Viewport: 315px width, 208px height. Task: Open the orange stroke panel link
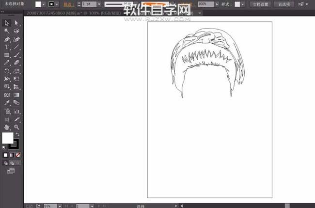[x=68, y=4]
